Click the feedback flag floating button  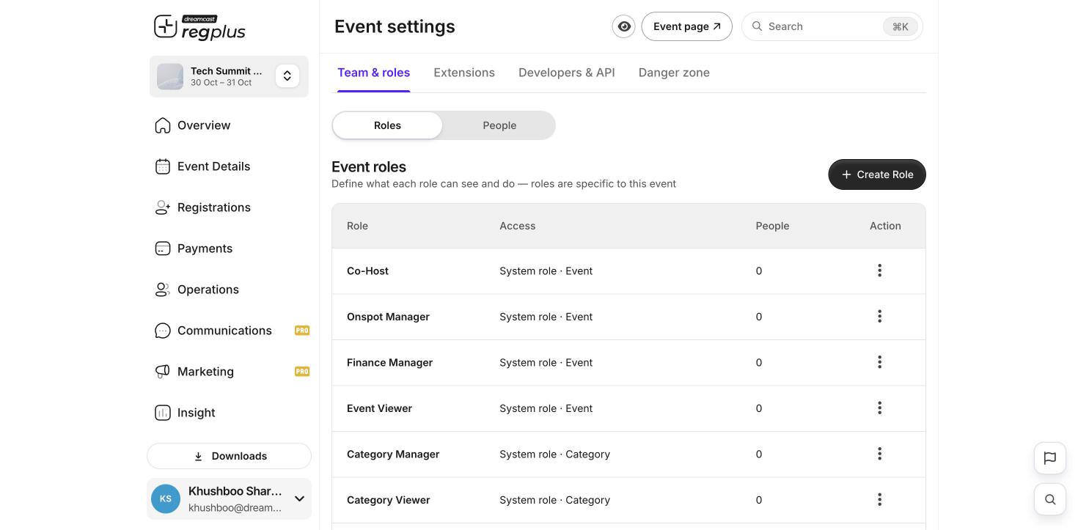pyautogui.click(x=1050, y=458)
